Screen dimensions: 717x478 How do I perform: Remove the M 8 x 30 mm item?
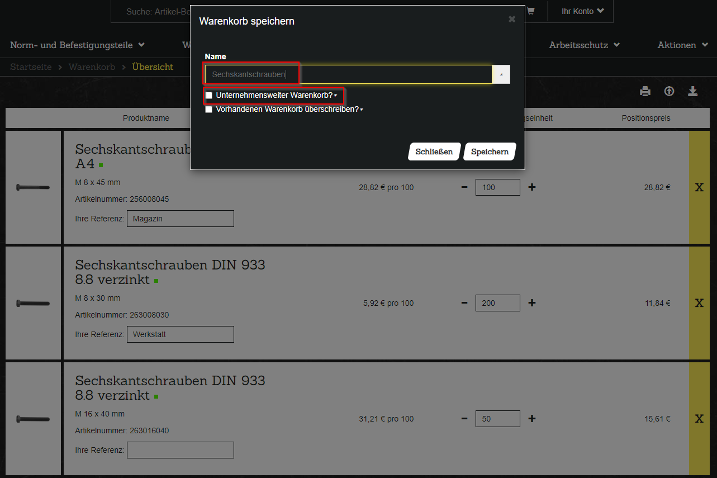tap(699, 303)
